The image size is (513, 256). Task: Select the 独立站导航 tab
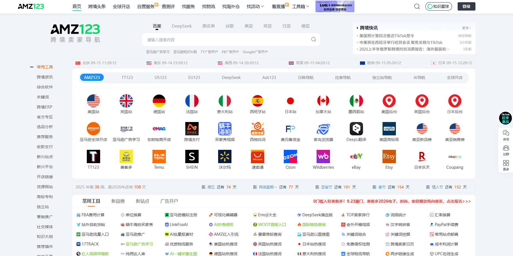point(382,78)
